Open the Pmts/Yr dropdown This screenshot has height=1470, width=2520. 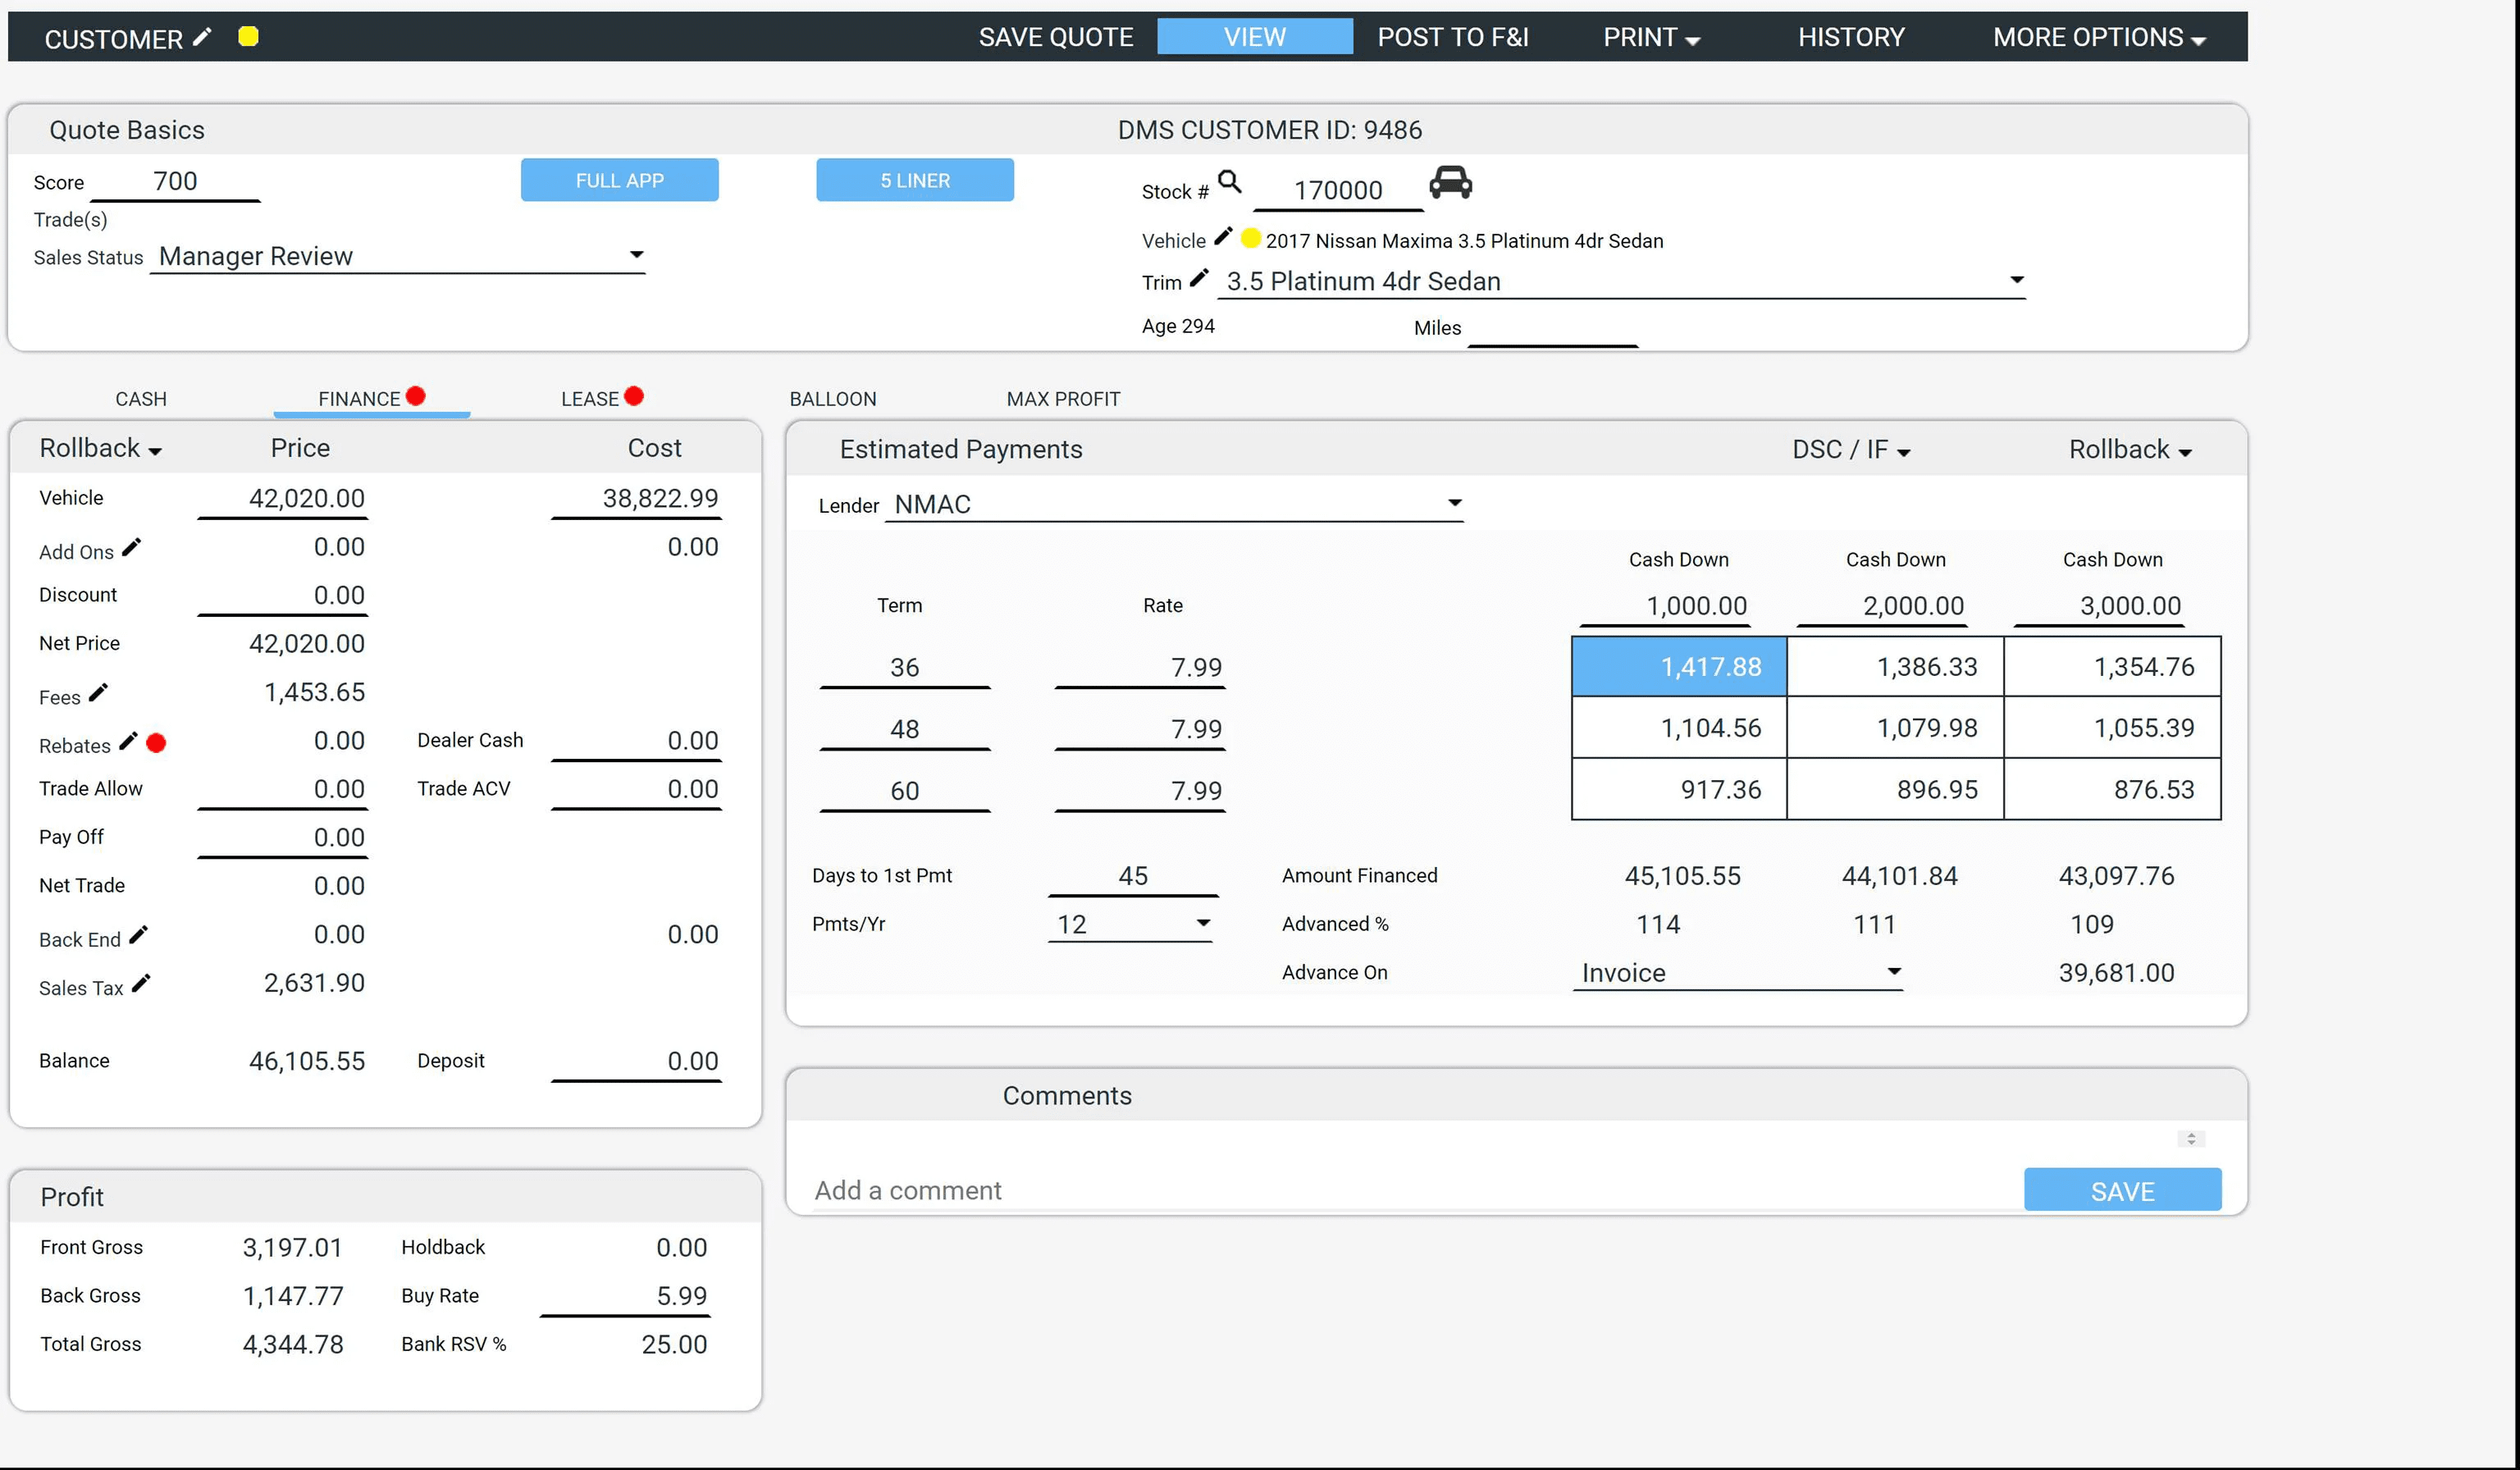(1203, 923)
